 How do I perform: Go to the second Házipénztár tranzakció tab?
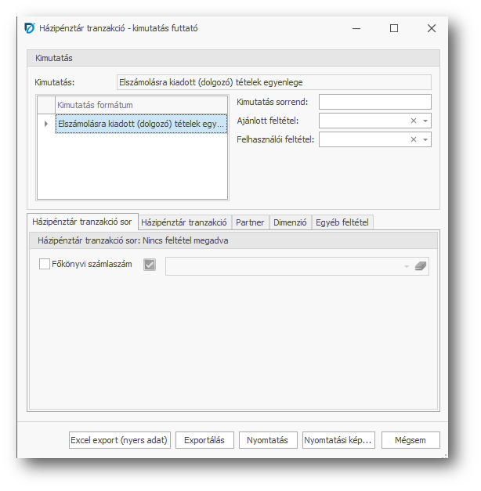(x=184, y=222)
